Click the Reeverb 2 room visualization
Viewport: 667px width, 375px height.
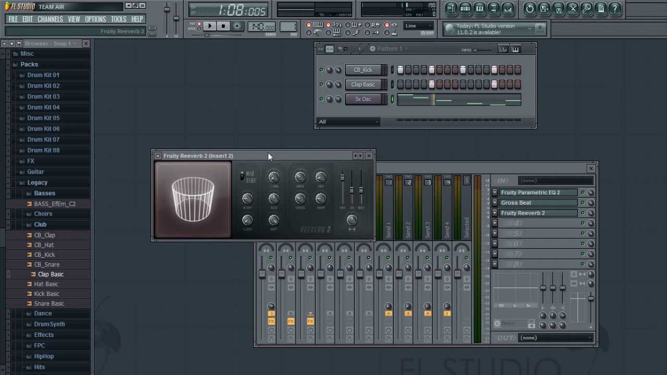click(193, 199)
